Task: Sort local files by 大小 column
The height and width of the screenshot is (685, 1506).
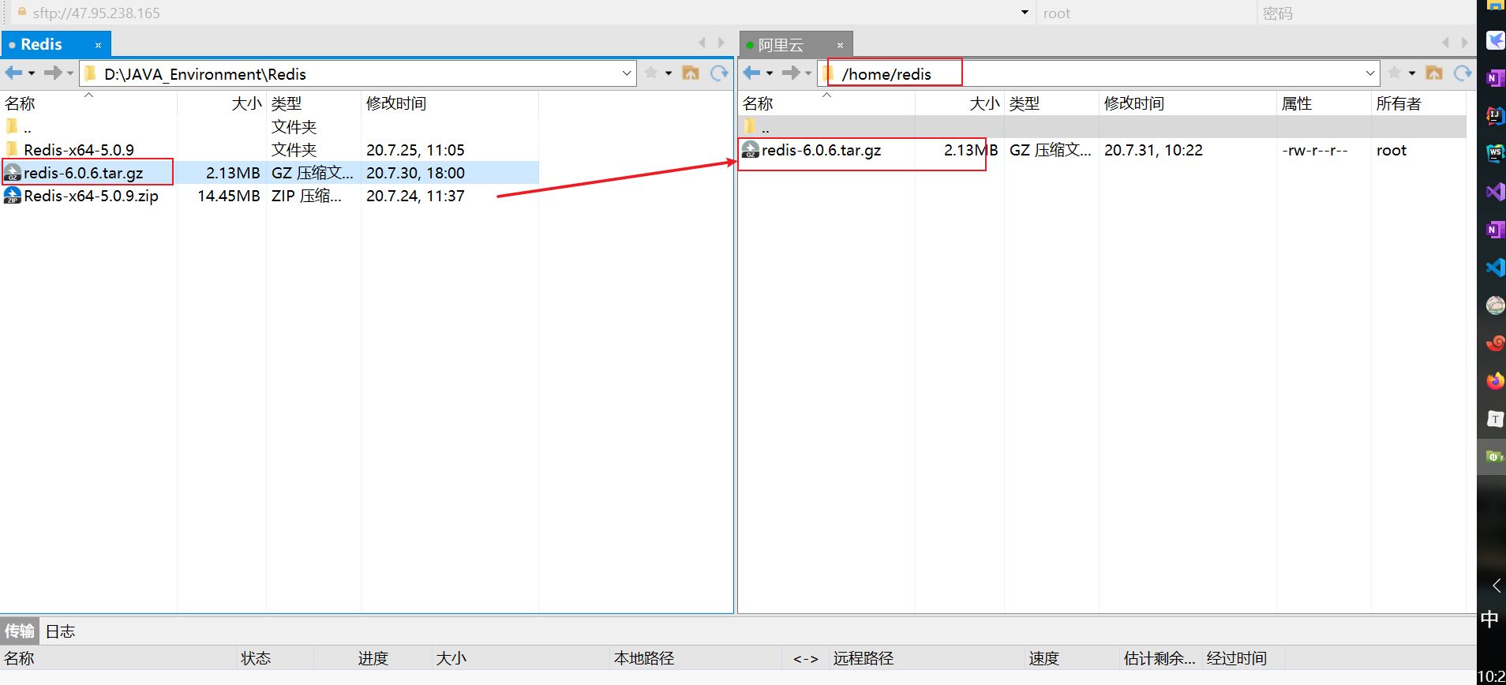Action: click(222, 103)
